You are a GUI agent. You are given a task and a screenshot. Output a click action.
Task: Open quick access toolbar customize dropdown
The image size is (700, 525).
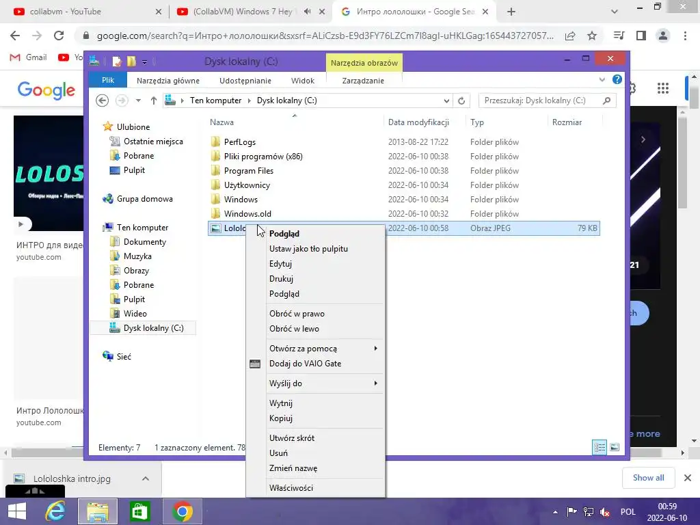coord(144,62)
